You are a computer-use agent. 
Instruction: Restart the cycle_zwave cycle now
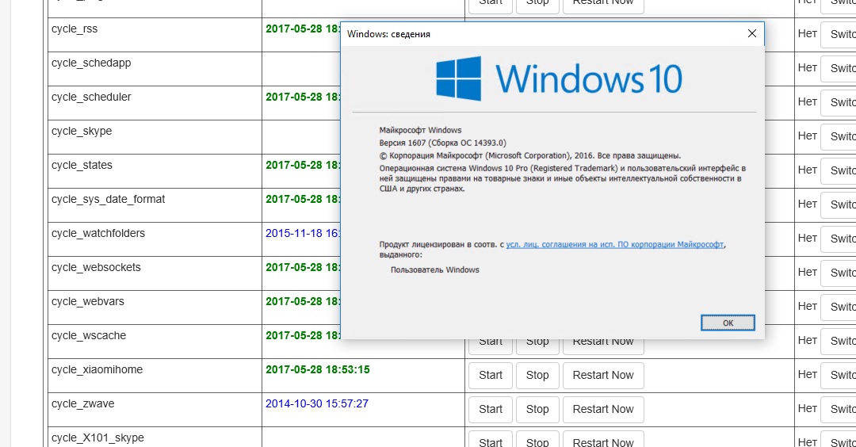tap(602, 409)
